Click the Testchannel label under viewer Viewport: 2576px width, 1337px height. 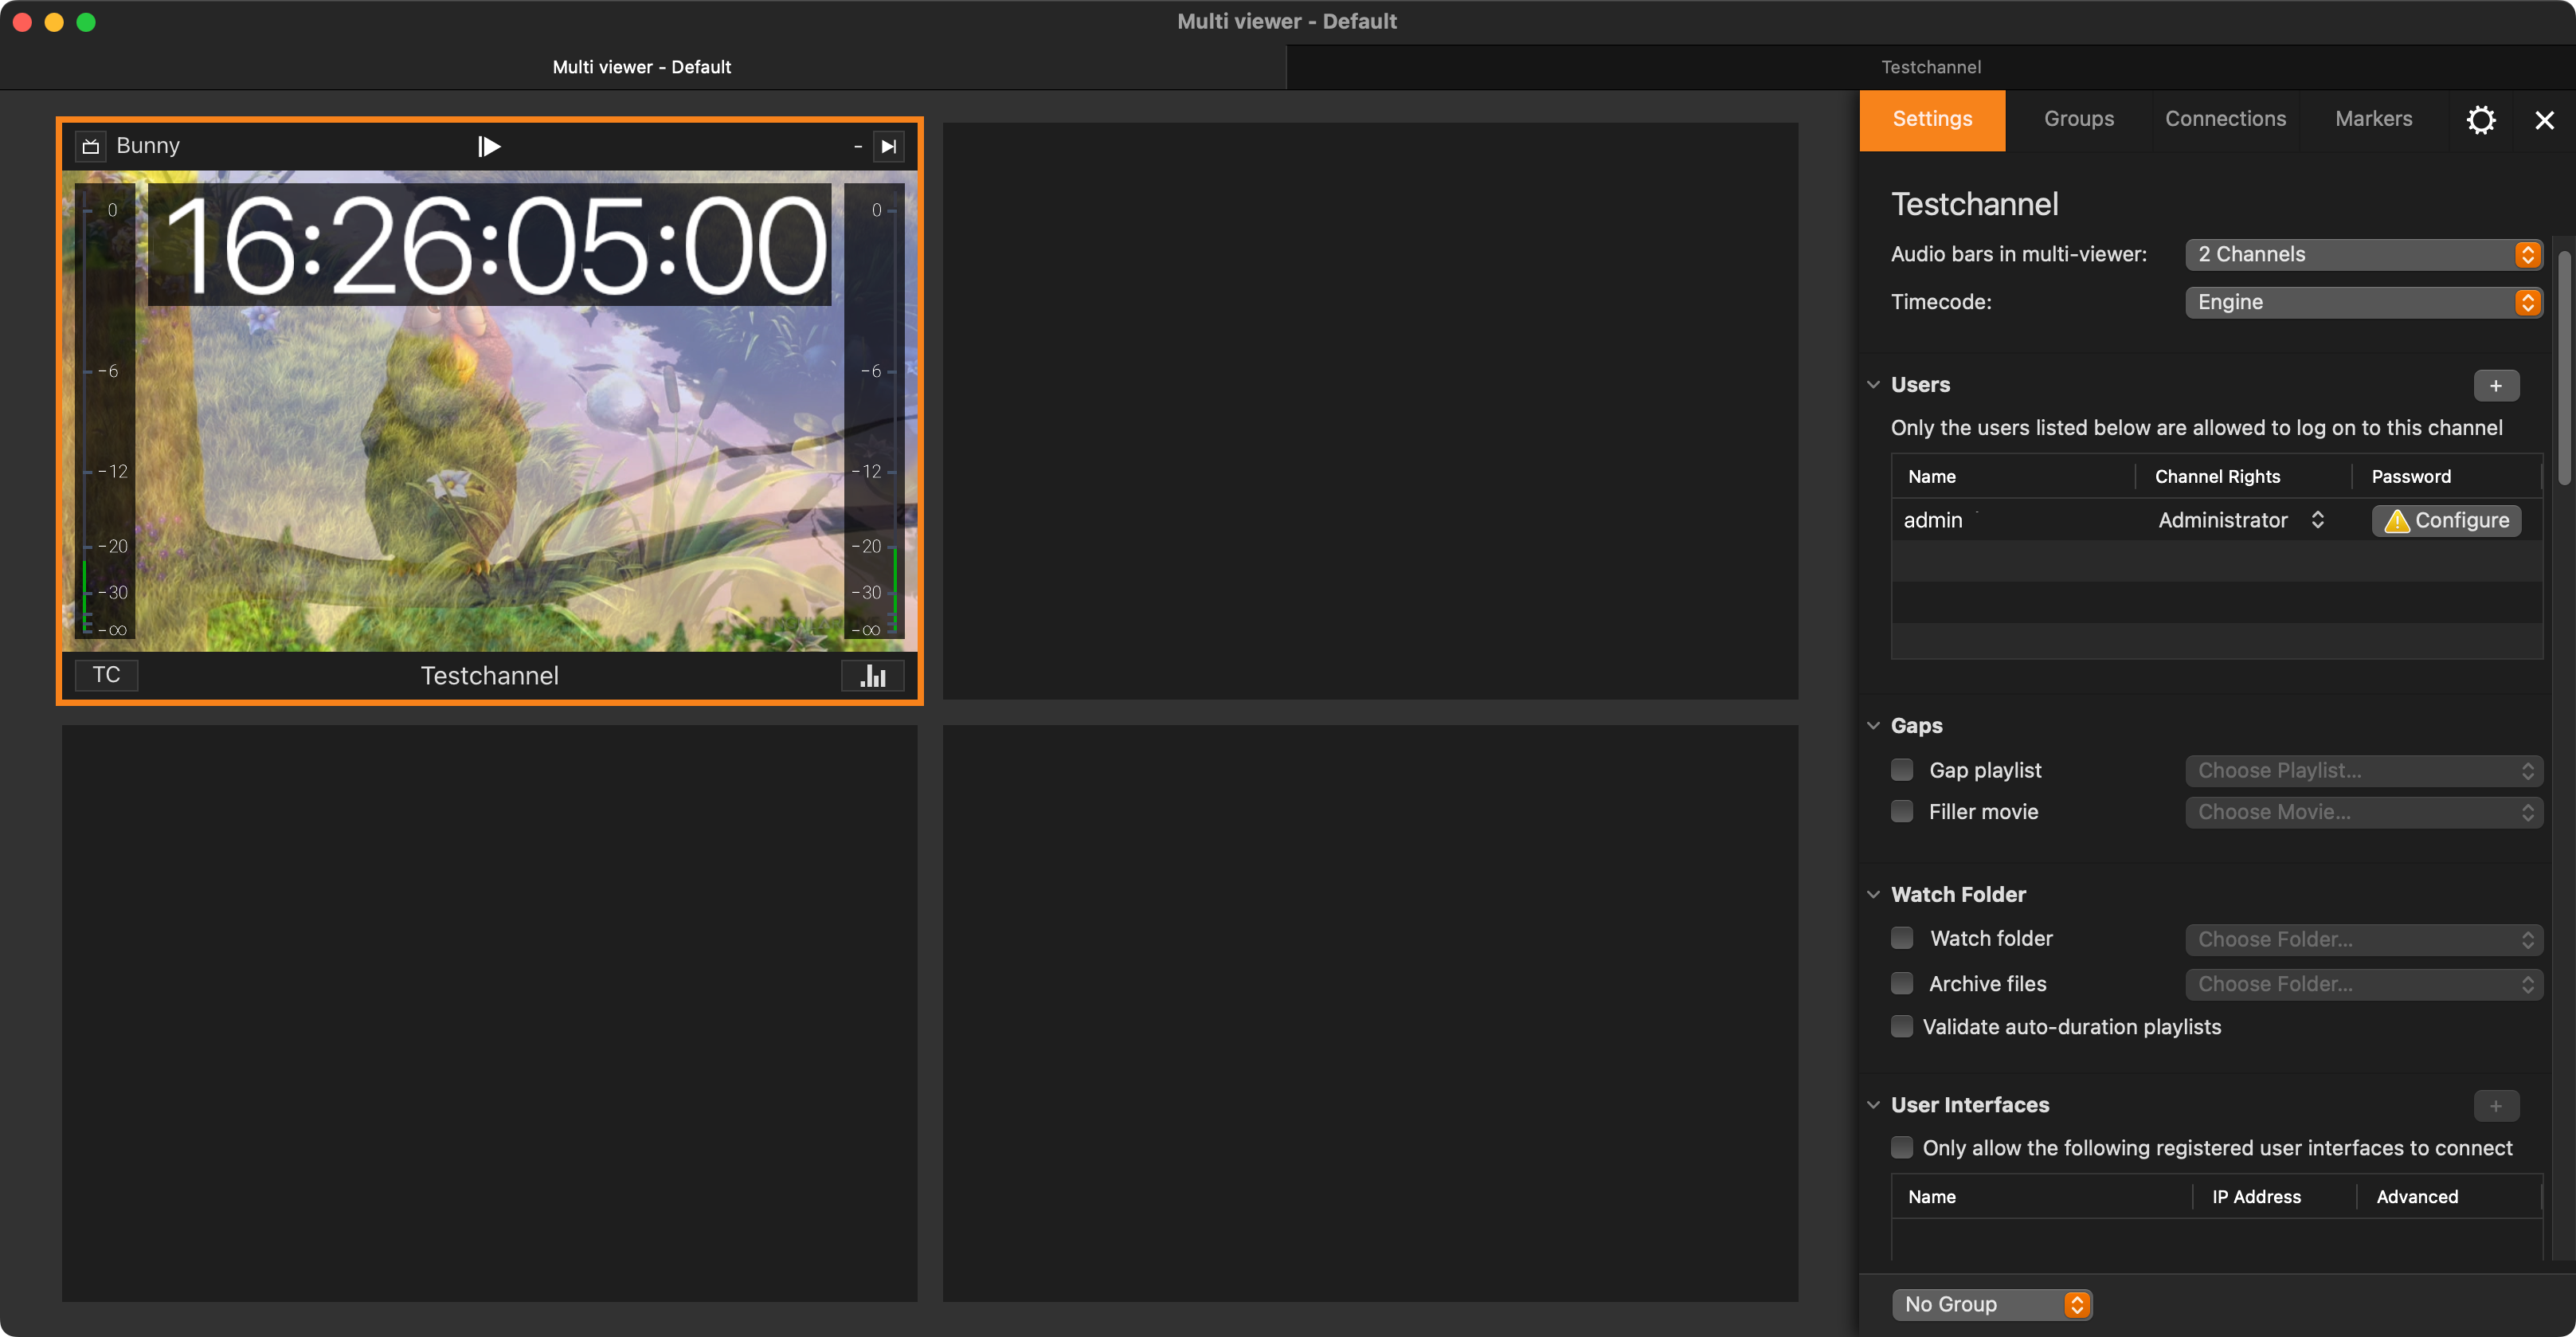pyautogui.click(x=489, y=676)
